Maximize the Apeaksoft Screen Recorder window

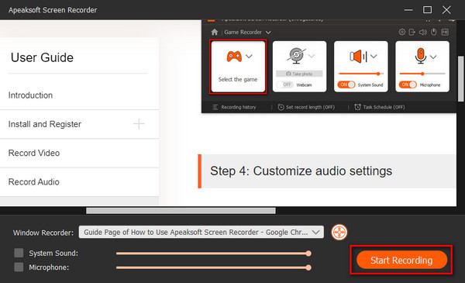coord(427,10)
